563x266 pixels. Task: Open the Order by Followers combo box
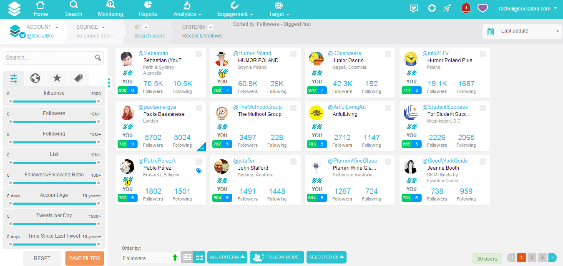point(150,258)
